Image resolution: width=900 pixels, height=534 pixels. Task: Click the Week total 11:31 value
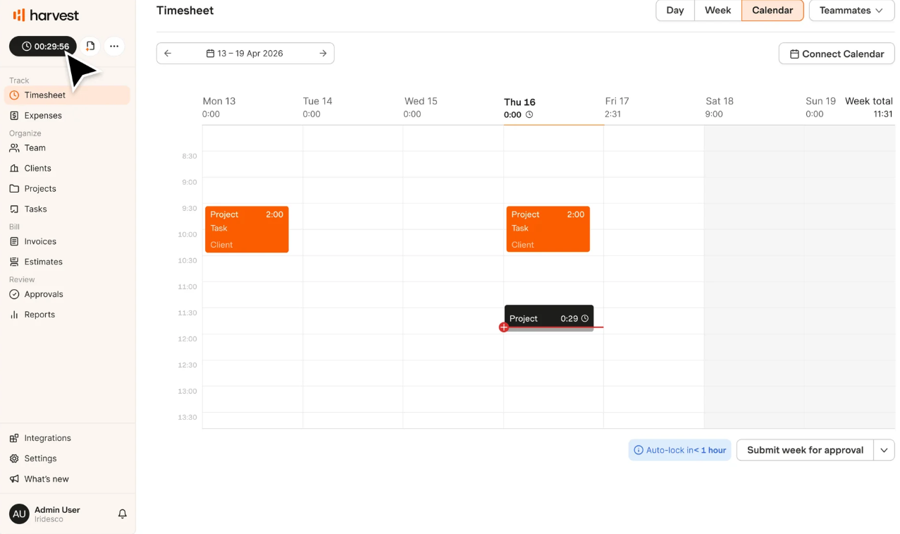click(883, 114)
